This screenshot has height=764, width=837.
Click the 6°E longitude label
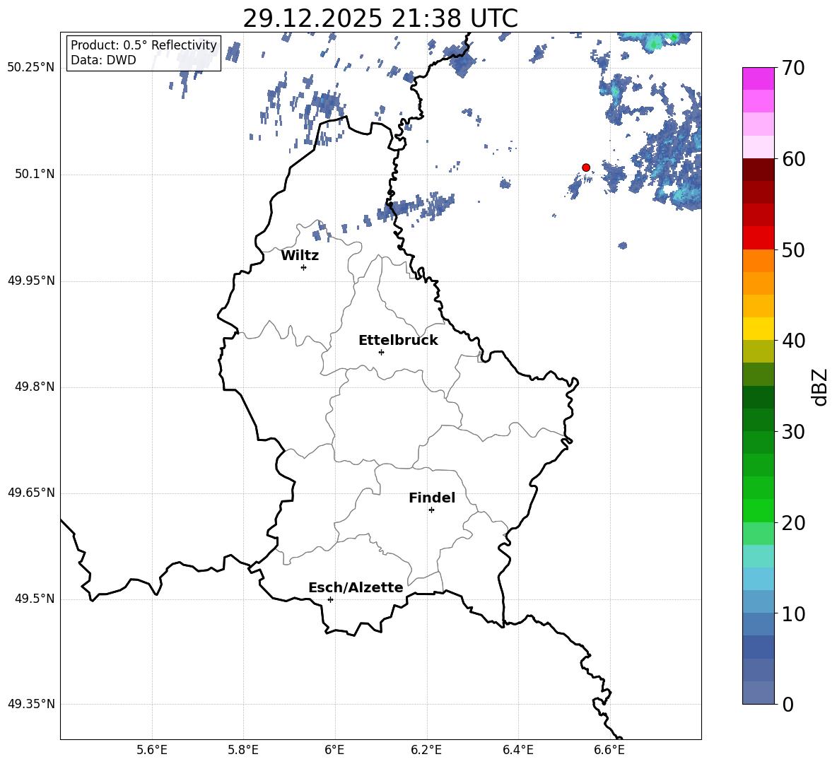334,750
